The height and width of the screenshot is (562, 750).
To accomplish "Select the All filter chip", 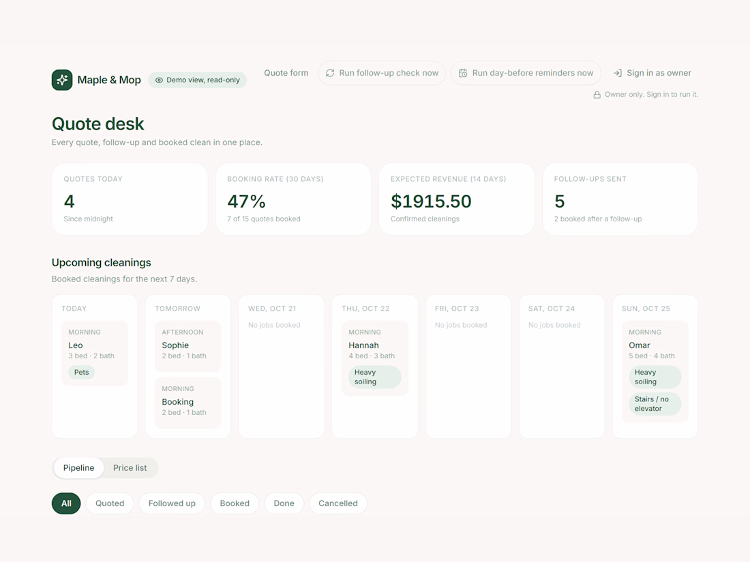I will click(x=66, y=503).
